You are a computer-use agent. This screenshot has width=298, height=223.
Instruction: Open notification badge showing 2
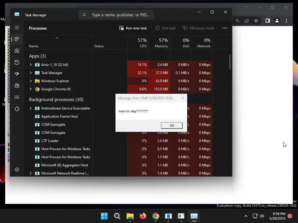(290, 216)
